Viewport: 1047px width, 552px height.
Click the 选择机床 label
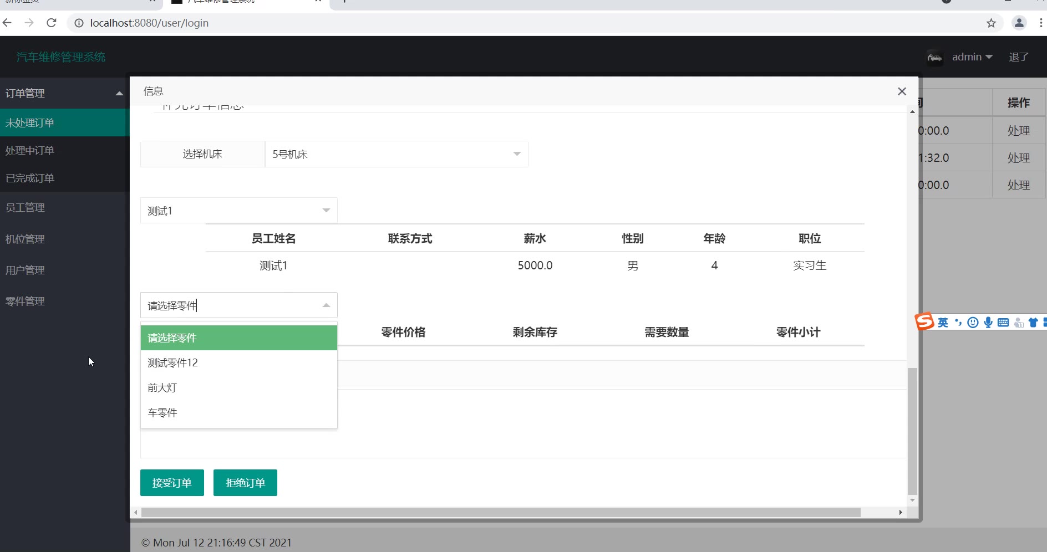coord(202,154)
